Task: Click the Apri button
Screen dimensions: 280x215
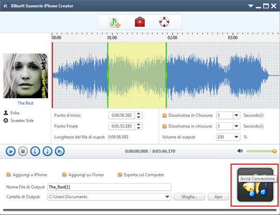Action: coord(218,197)
